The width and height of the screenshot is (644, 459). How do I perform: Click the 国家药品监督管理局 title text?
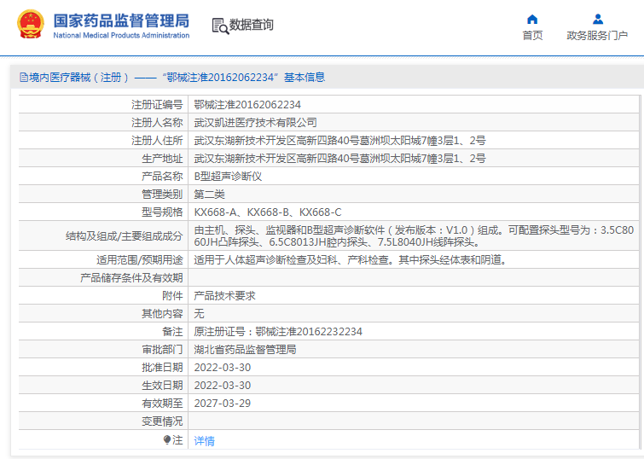(121, 20)
